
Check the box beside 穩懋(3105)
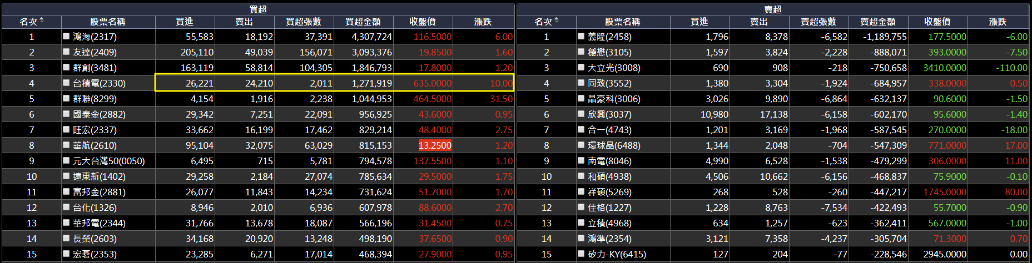[581, 52]
